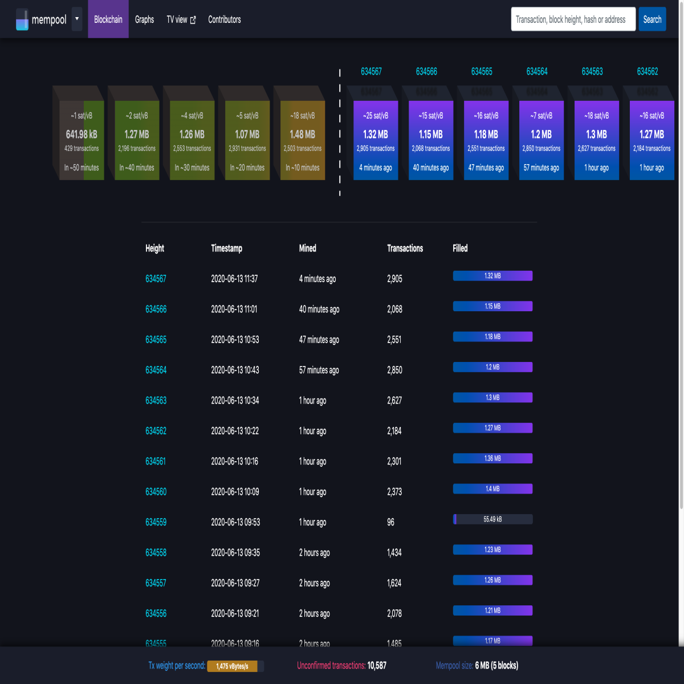Click the 1.32 MB filled bar

tap(492, 276)
